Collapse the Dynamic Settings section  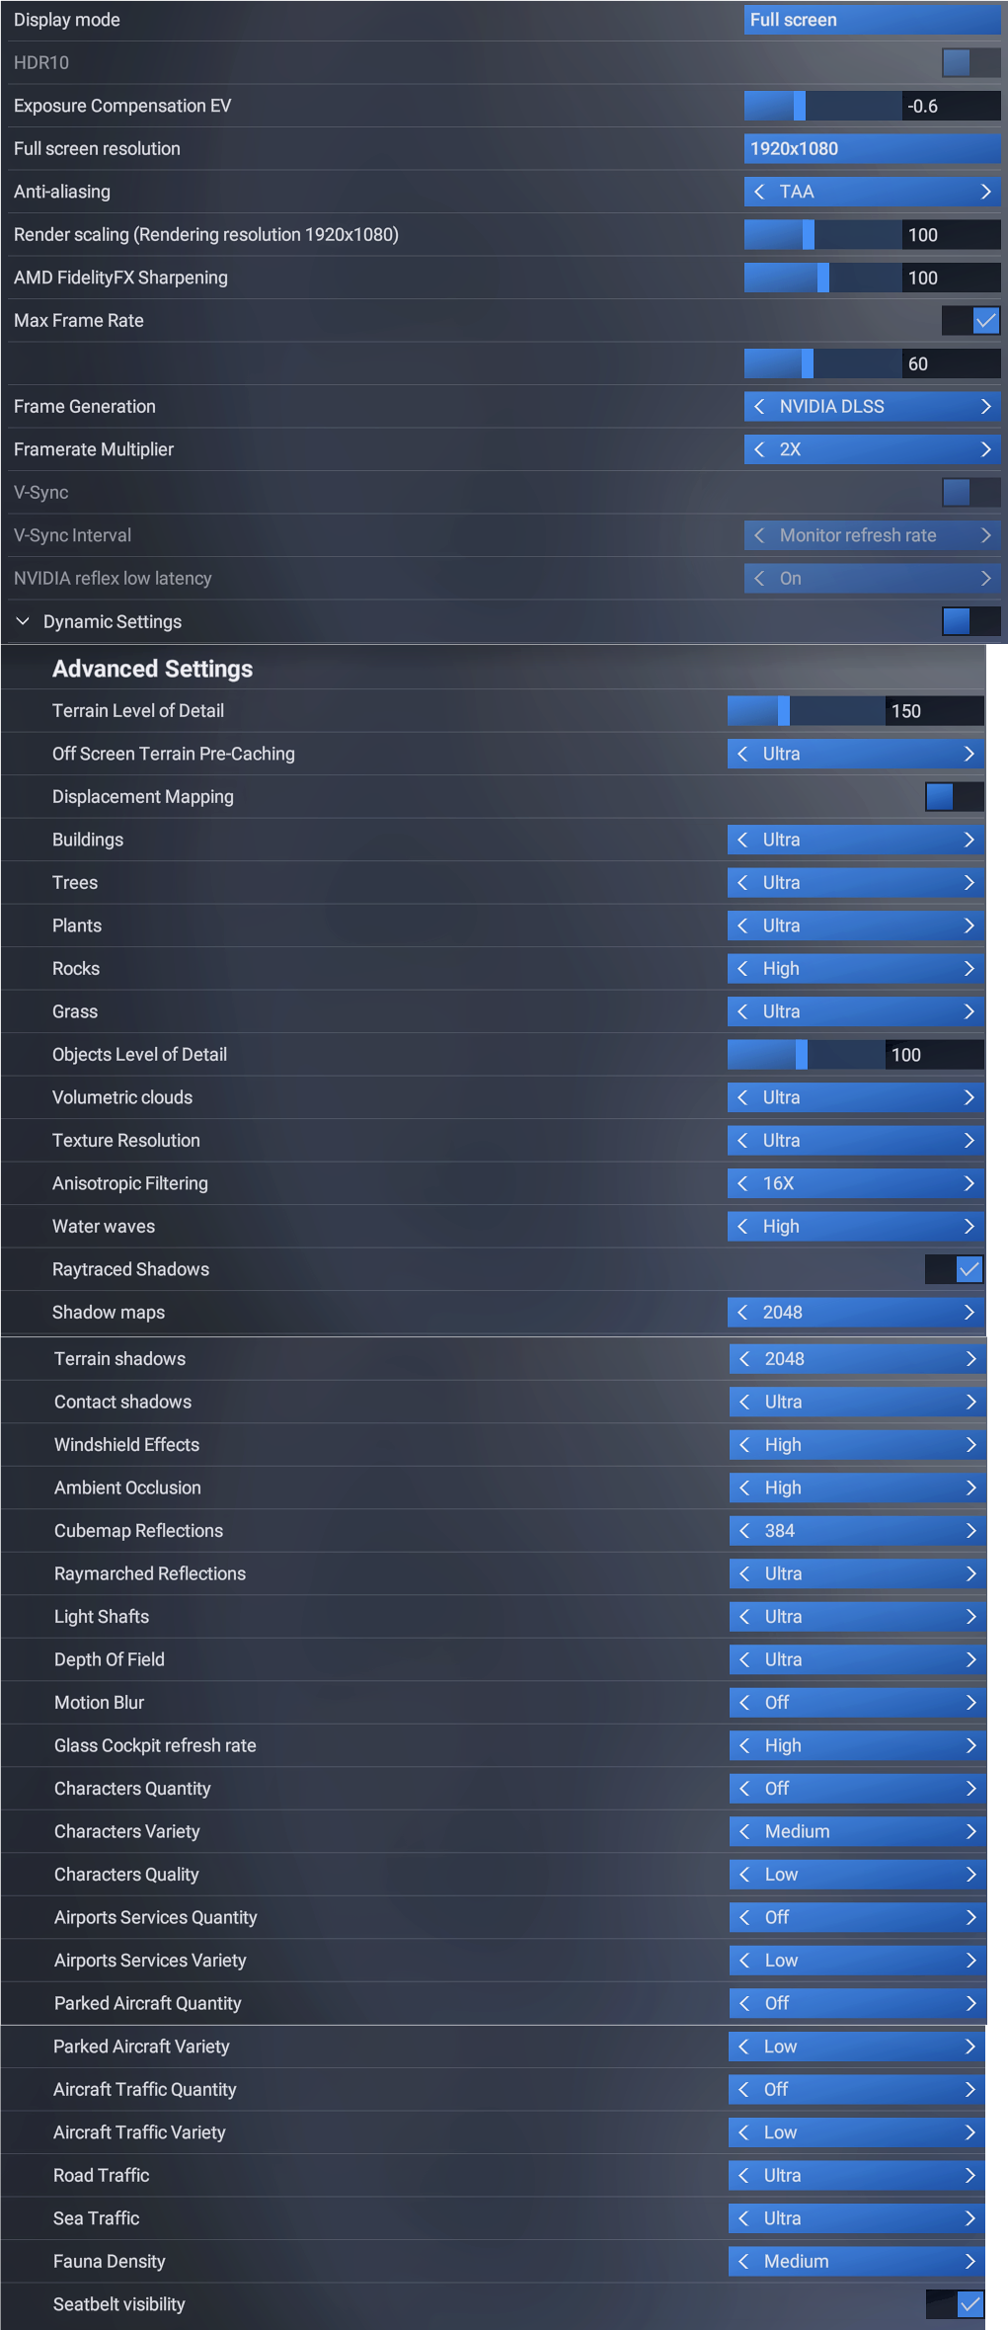[x=23, y=621]
